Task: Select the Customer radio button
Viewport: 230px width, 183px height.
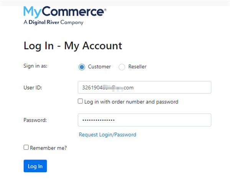Action: point(82,67)
